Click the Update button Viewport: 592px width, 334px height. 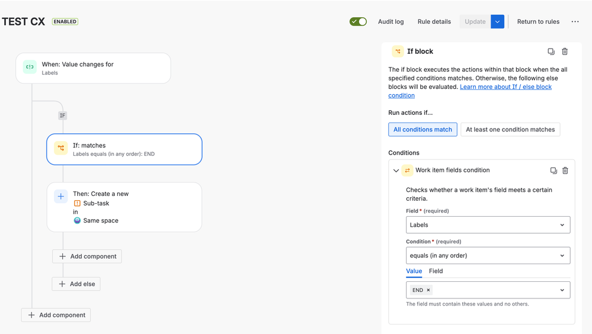[475, 21]
